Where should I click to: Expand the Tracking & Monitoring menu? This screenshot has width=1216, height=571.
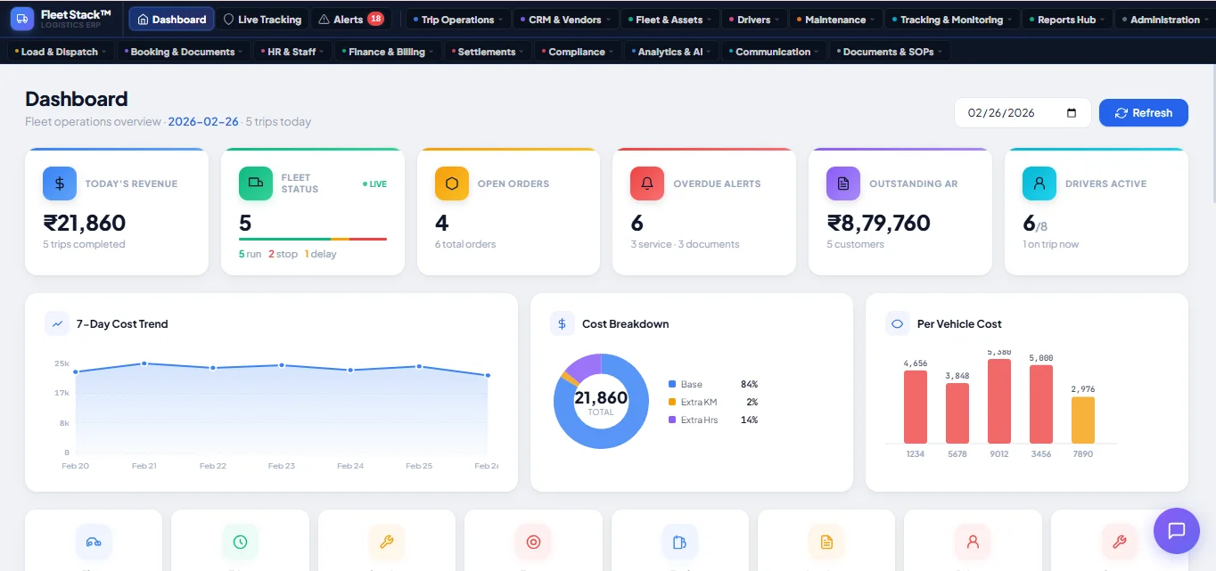[952, 20]
